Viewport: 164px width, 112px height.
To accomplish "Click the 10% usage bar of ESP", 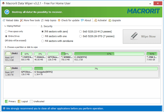I will point(27,54).
